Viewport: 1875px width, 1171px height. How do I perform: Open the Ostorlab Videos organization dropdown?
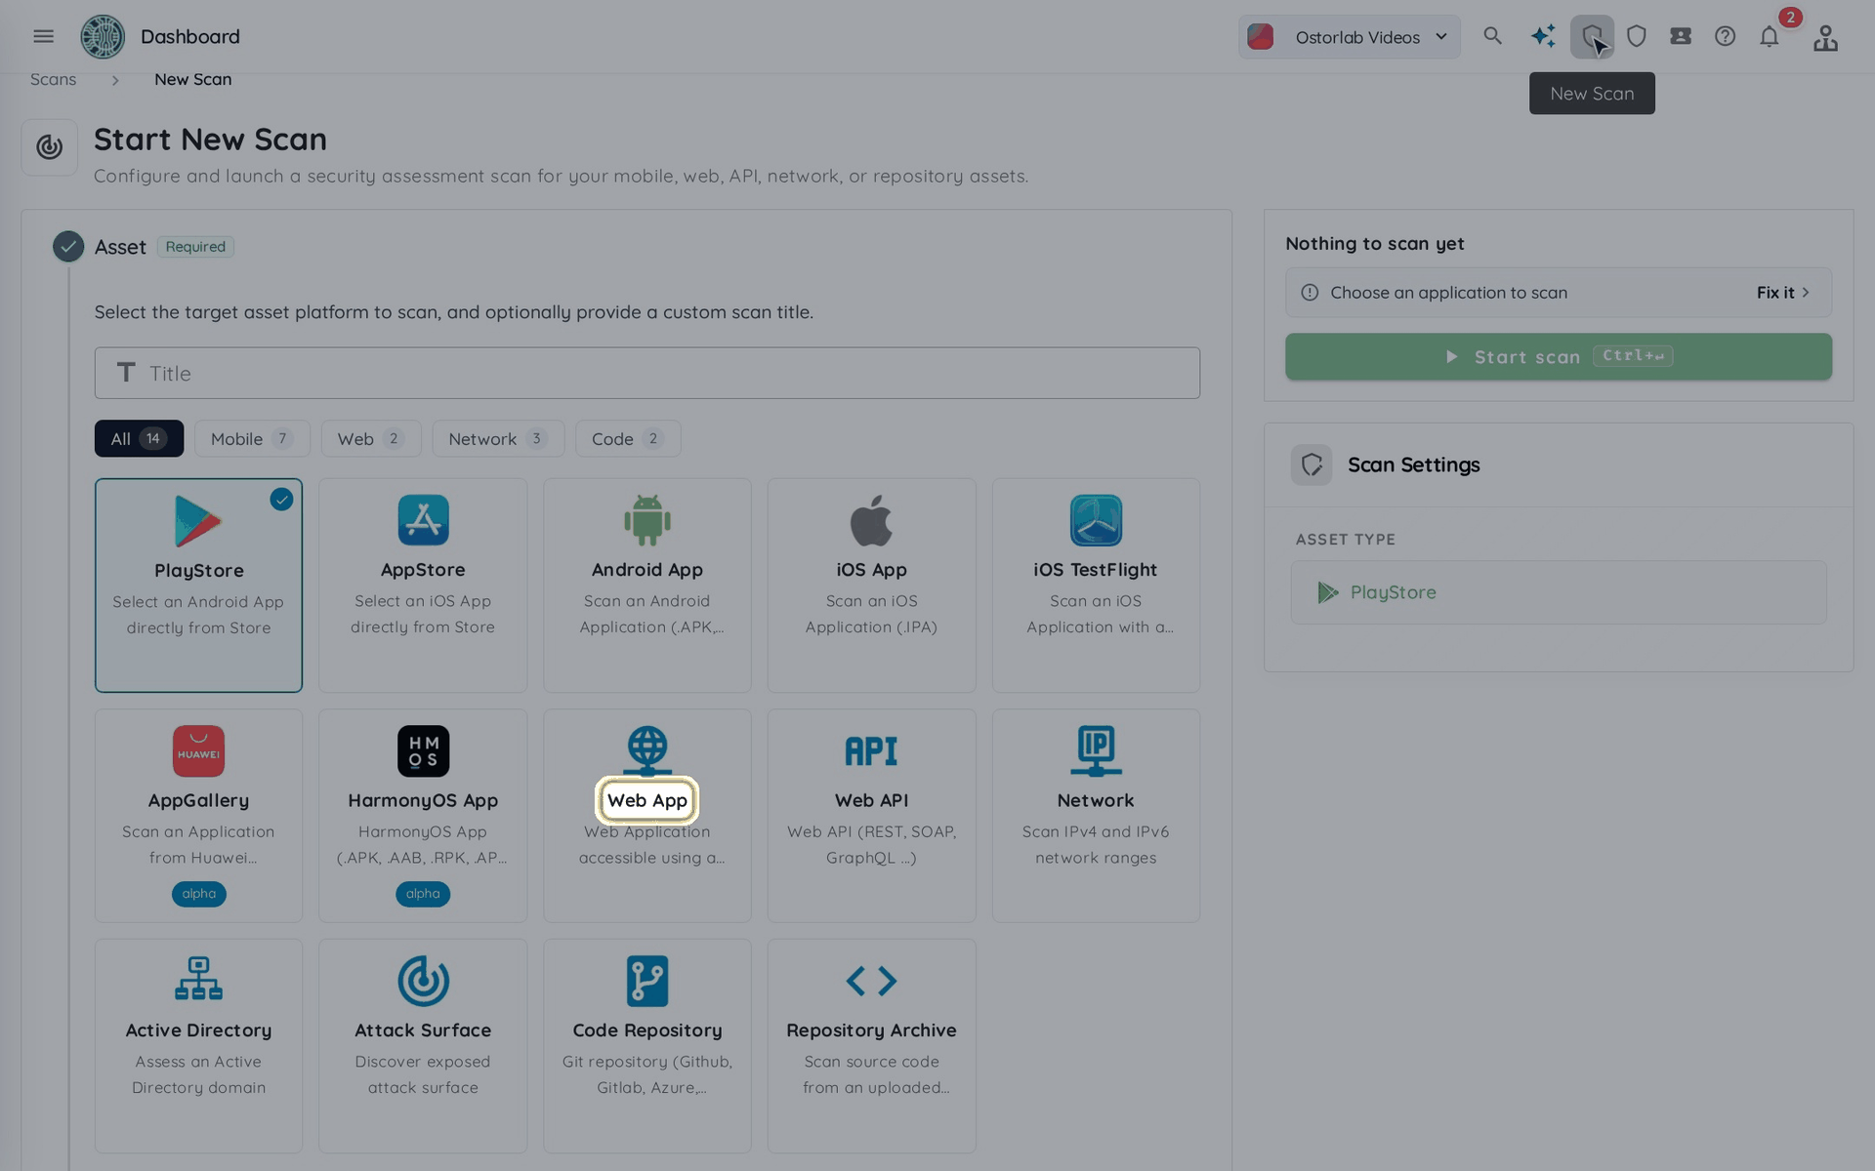[x=1349, y=37]
